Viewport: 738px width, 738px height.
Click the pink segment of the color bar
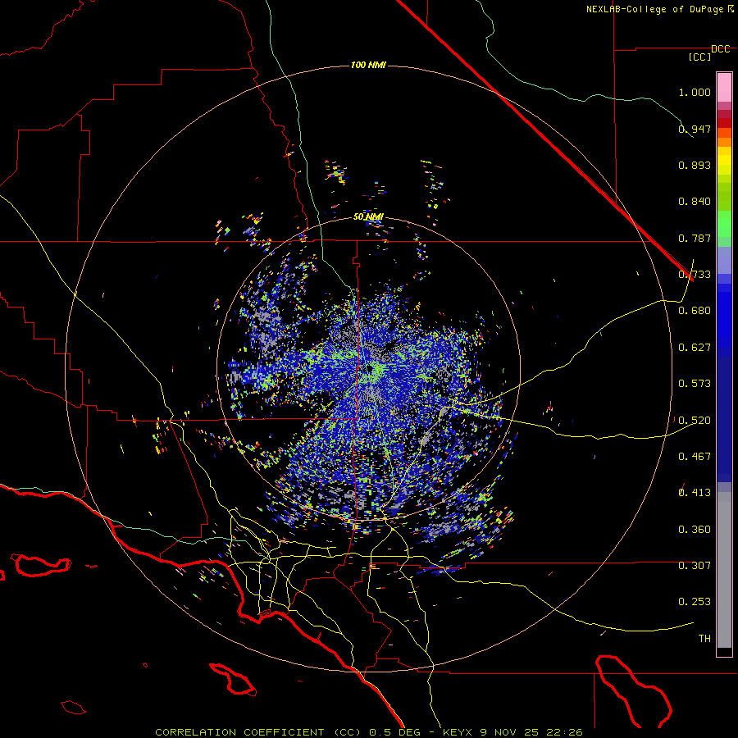tap(724, 87)
